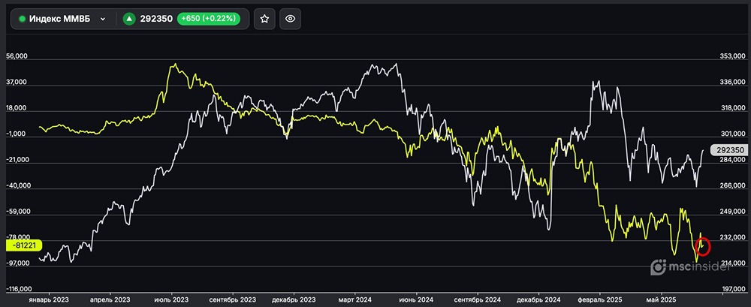
Task: Click the февраль 2025 date label
Action: pos(599,299)
